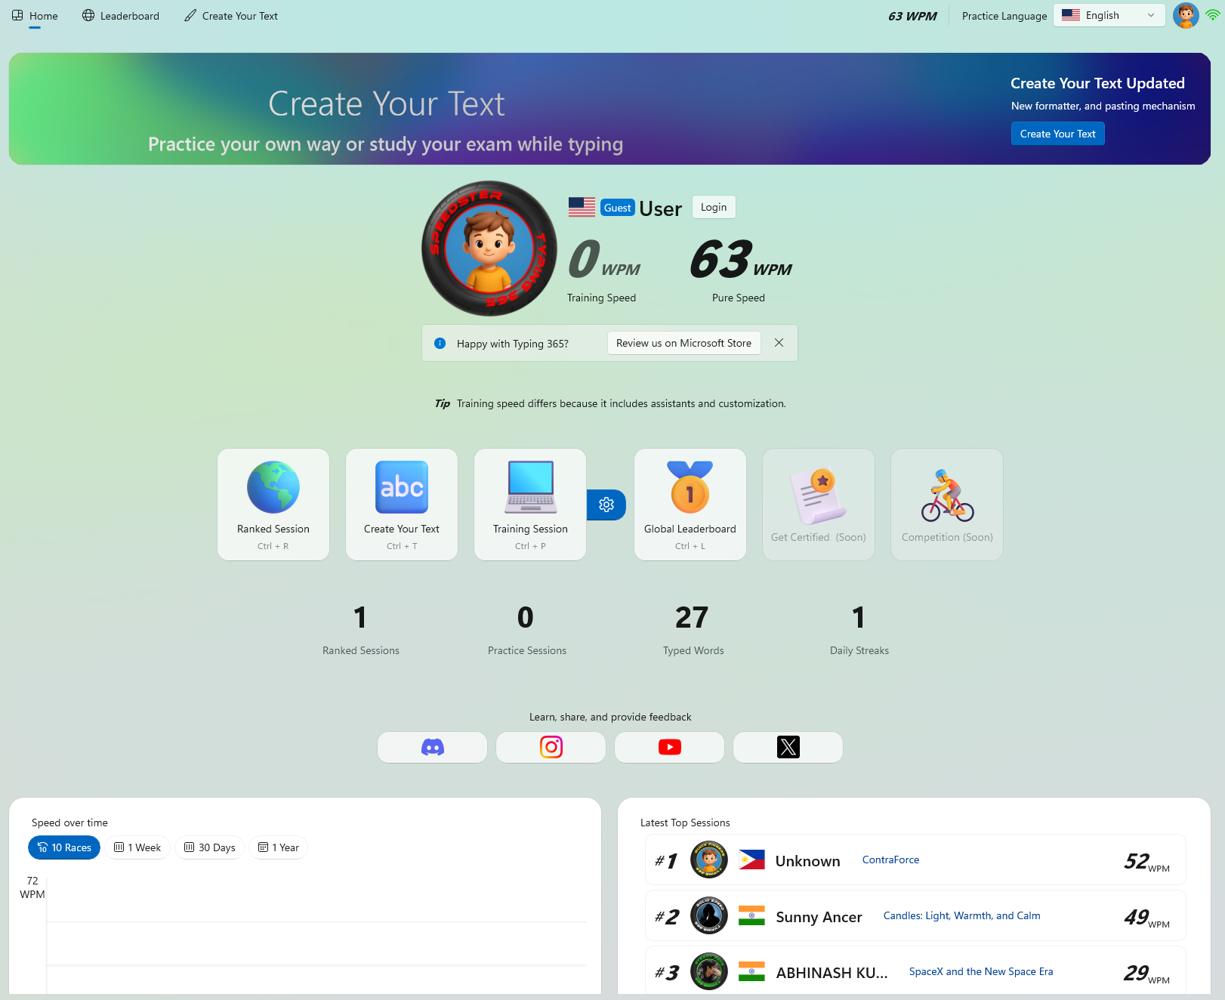Select the 10 Races time filter
1225x1000 pixels.
(64, 847)
